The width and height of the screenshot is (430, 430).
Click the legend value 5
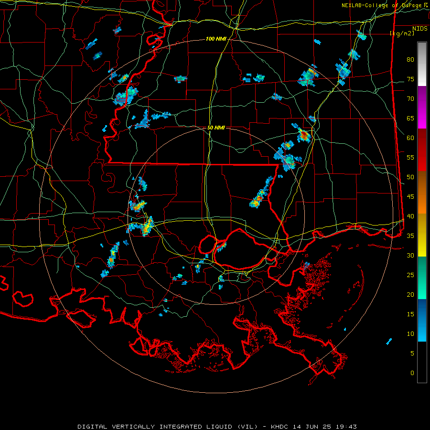(412, 353)
